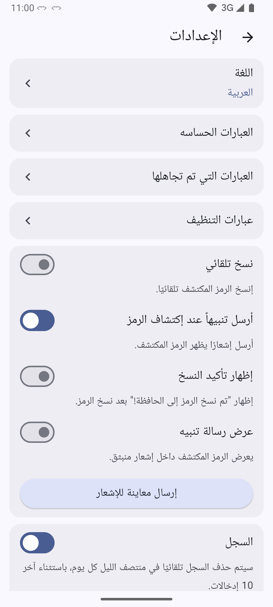Image resolution: width=273 pixels, height=607 pixels.
Task: Open the اللغة language chevron
Action: point(28,83)
